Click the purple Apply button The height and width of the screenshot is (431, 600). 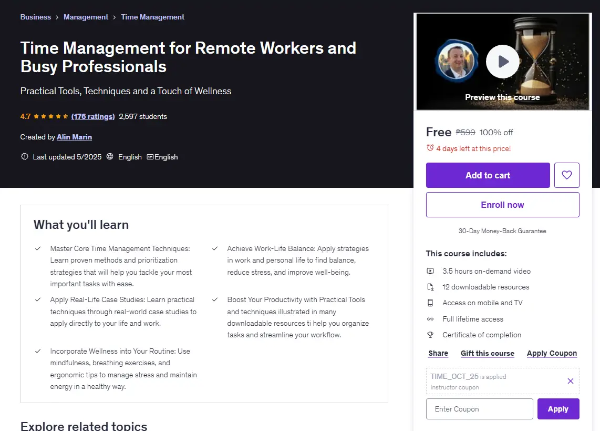click(558, 409)
